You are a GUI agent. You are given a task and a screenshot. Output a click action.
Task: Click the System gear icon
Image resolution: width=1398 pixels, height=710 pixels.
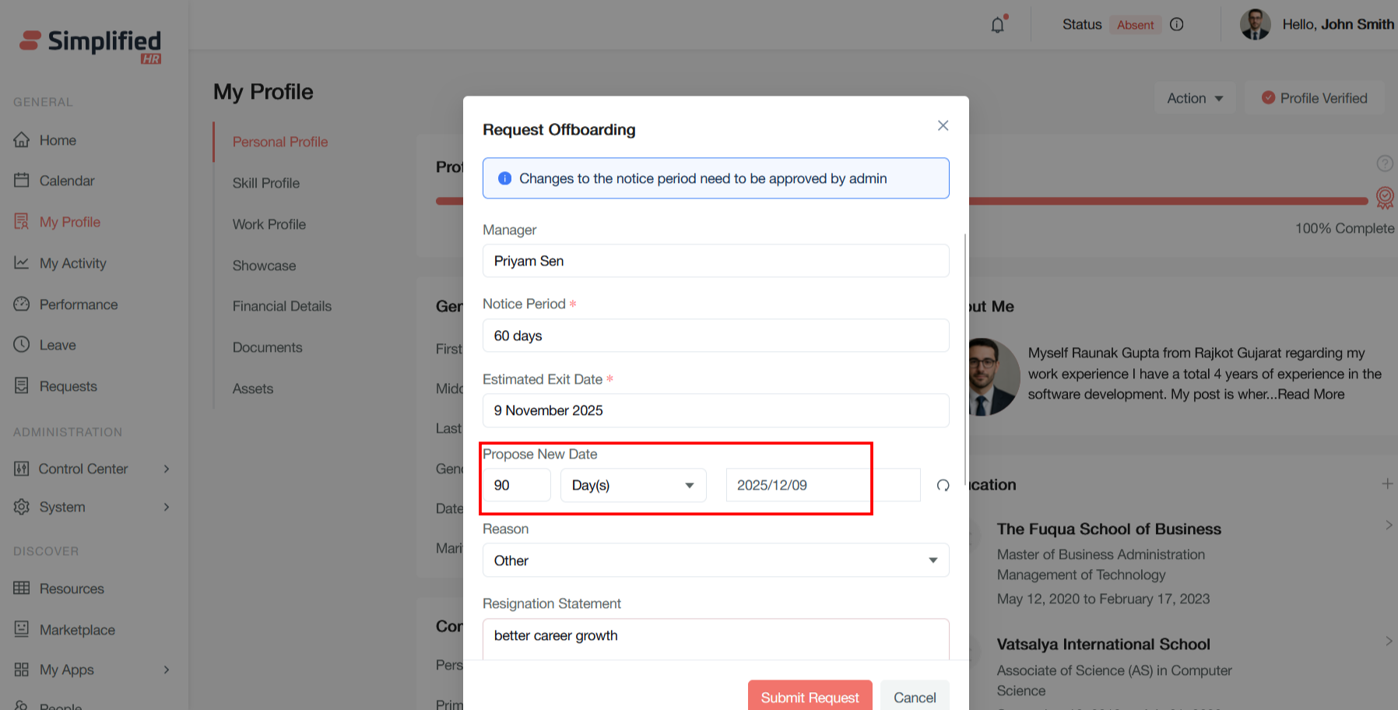coord(22,507)
